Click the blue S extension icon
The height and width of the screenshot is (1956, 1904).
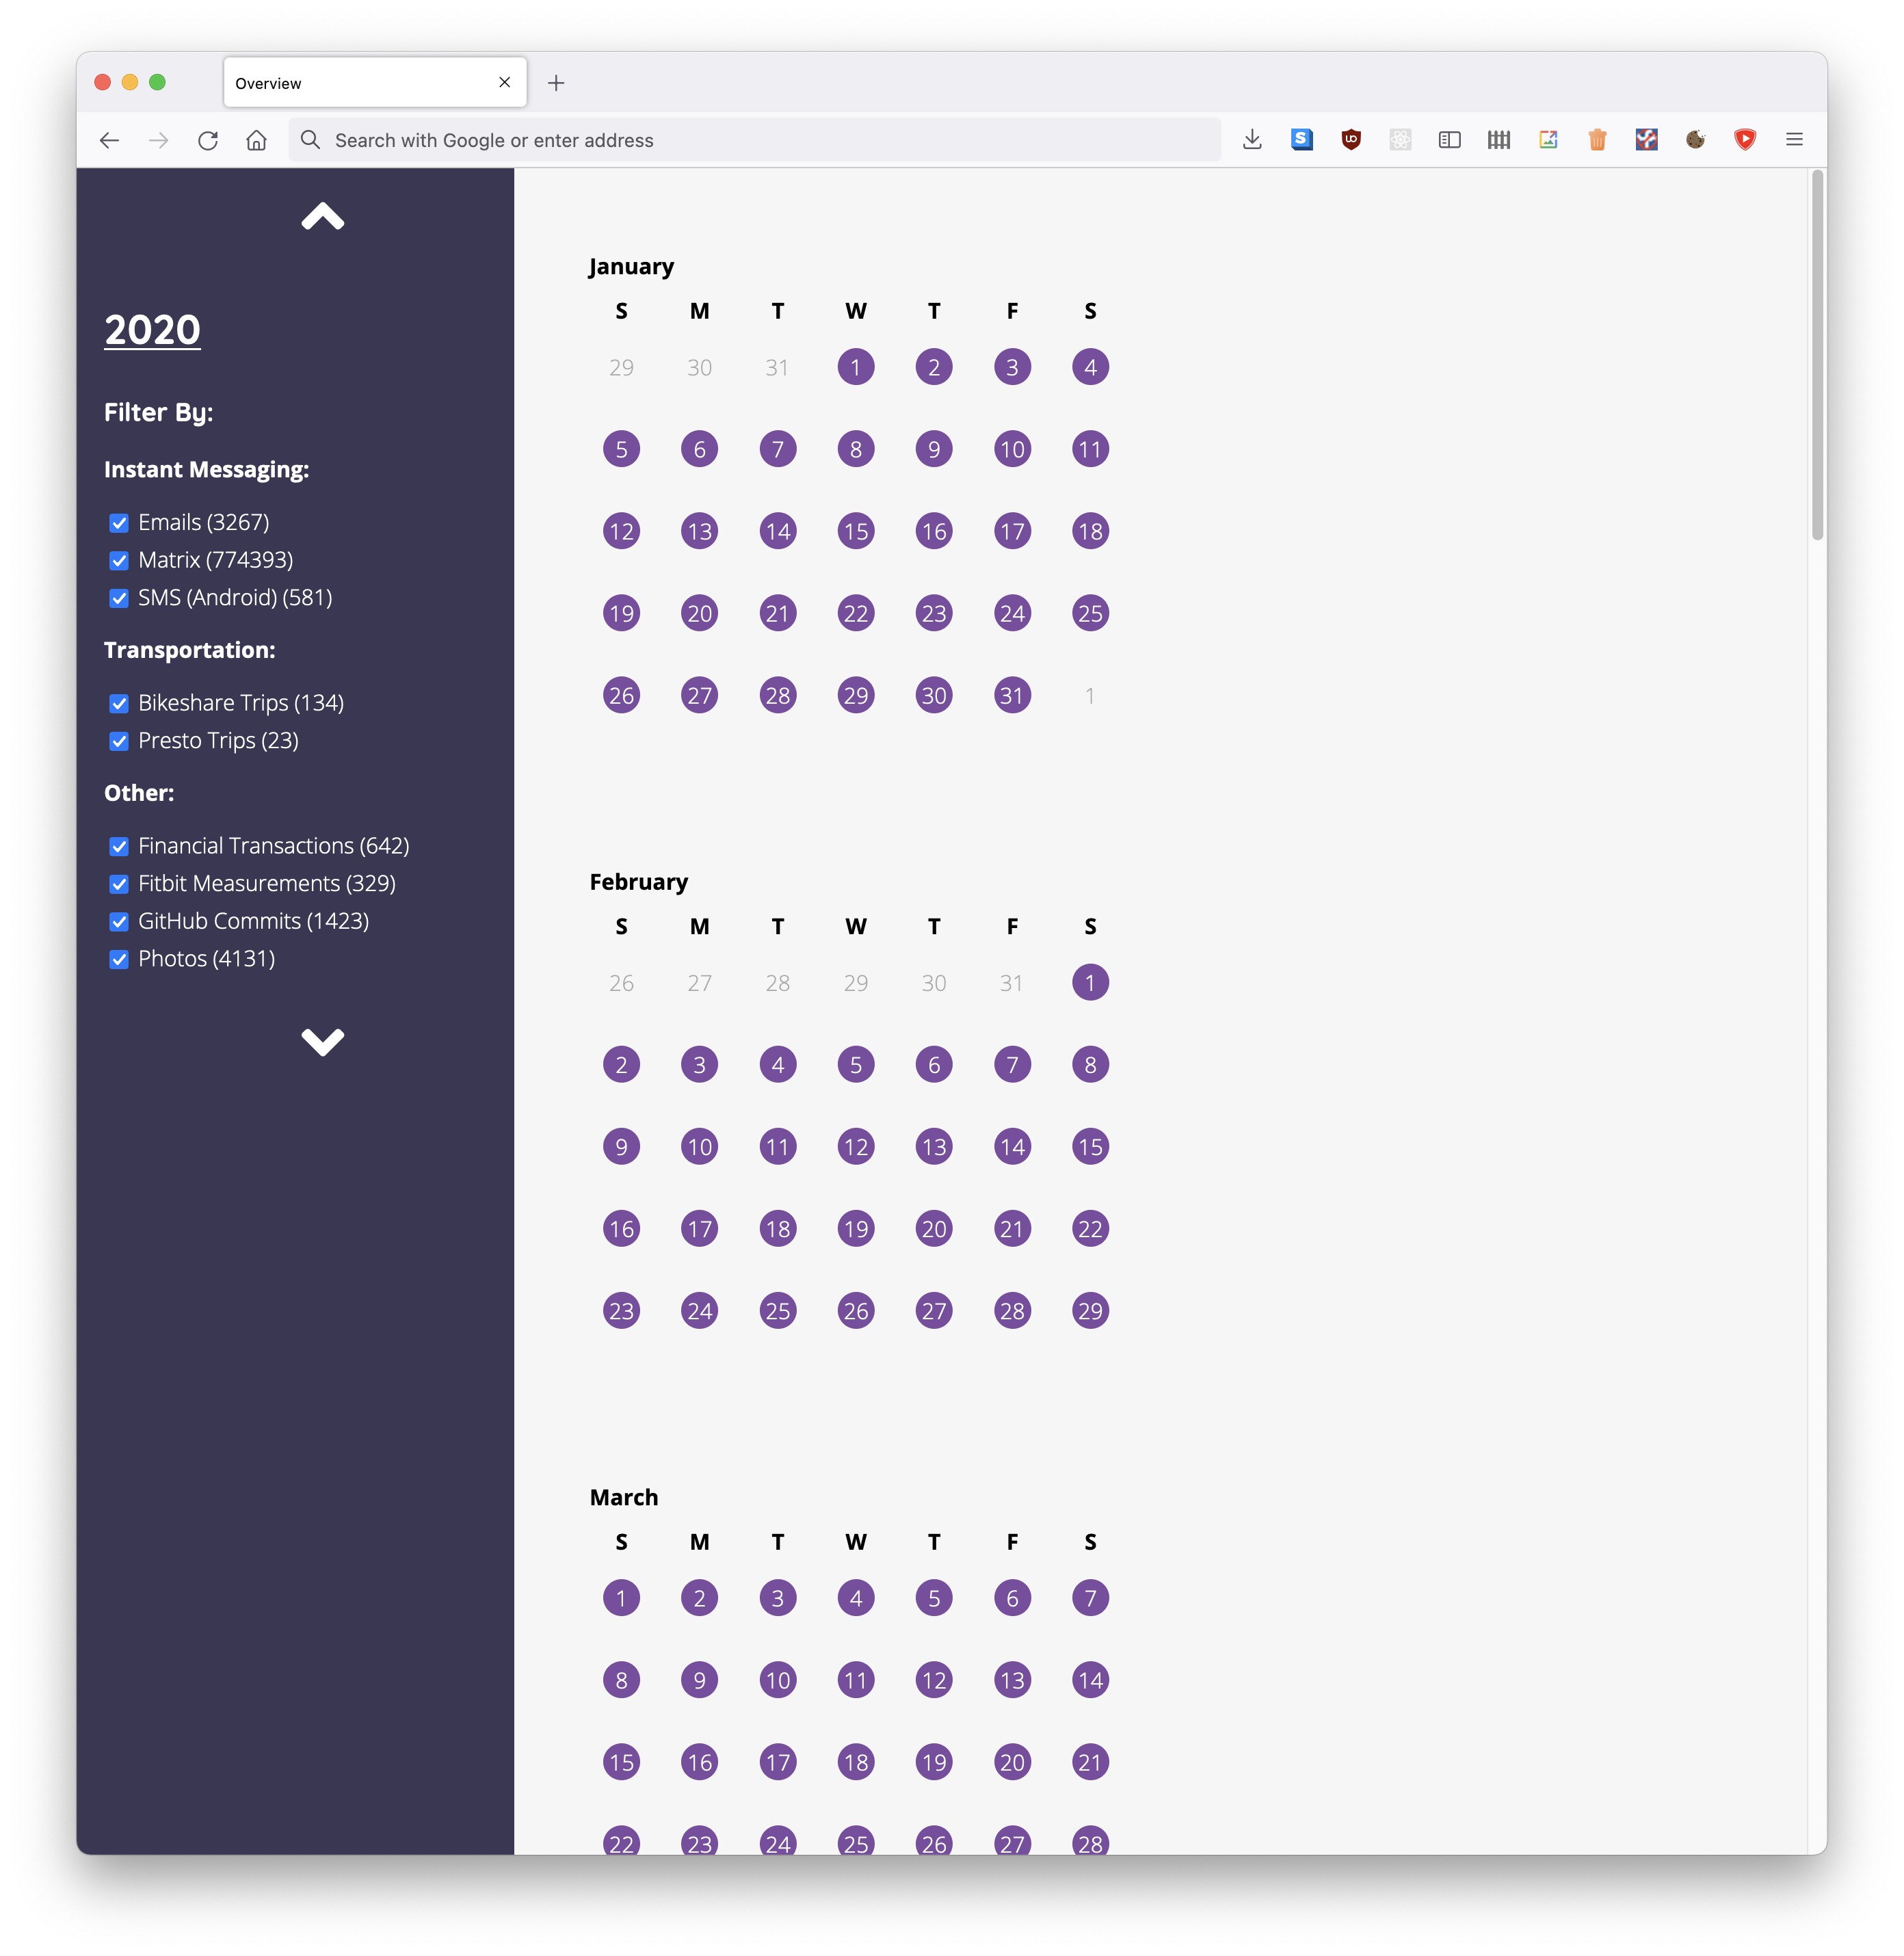point(1302,140)
